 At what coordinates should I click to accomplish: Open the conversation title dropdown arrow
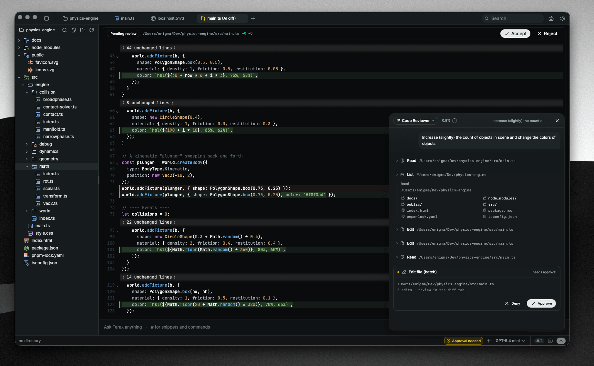click(549, 121)
